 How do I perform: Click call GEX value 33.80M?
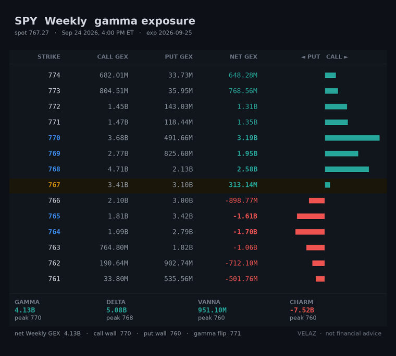[x=116, y=279]
